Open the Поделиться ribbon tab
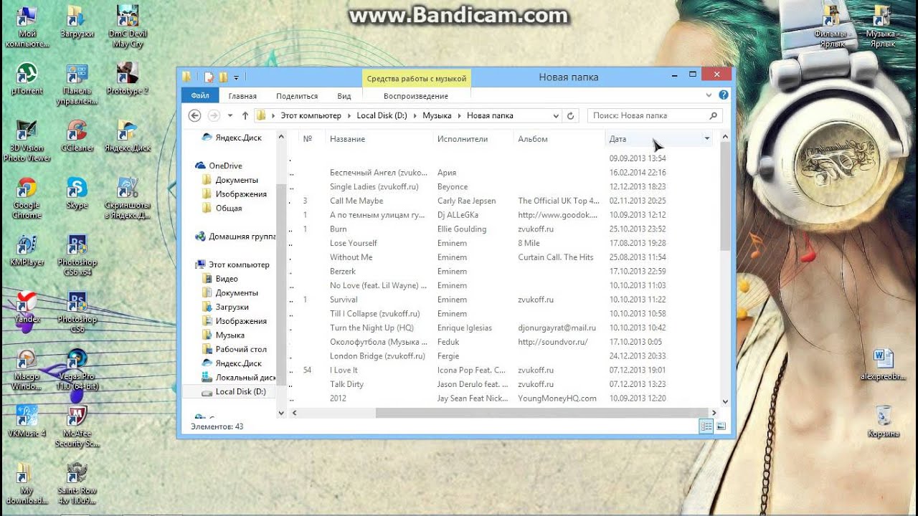 pyautogui.click(x=297, y=96)
